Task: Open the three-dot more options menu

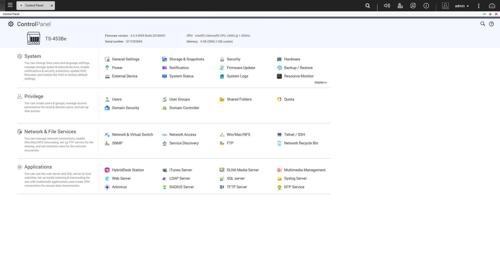Action: pyautogui.click(x=478, y=6)
